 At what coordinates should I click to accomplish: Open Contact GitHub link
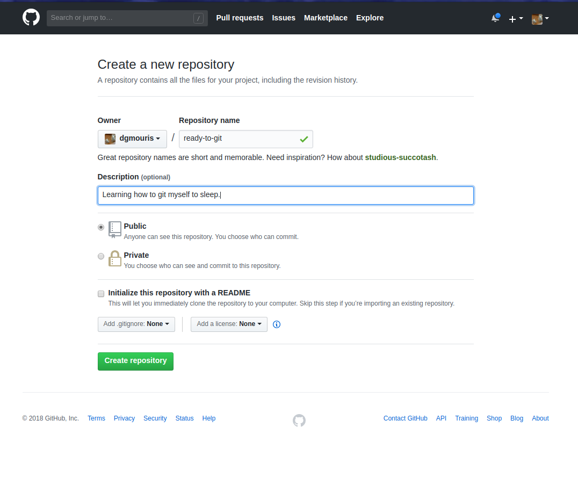405,418
